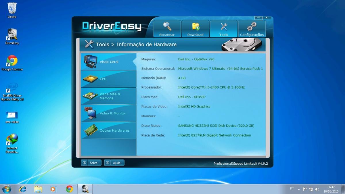Viewport: 345px width, 194px height.
Task: Click Intel(R) 82579LM Gigabit Network Connection
Action: [214, 135]
